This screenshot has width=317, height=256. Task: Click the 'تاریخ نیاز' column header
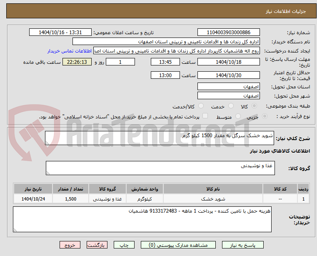pos(33,189)
